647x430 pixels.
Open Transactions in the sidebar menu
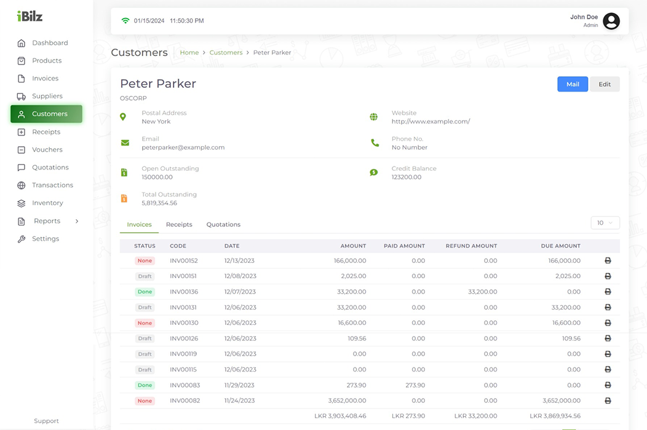pyautogui.click(x=52, y=186)
